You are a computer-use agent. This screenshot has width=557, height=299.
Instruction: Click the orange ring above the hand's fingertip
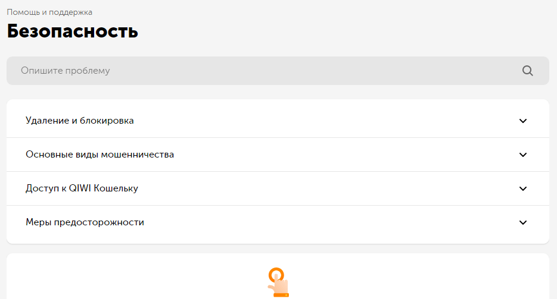pyautogui.click(x=276, y=275)
